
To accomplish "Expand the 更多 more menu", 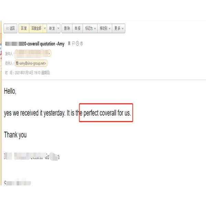I will (119, 28).
